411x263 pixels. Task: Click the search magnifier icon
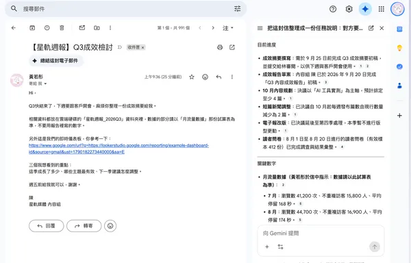point(14,9)
